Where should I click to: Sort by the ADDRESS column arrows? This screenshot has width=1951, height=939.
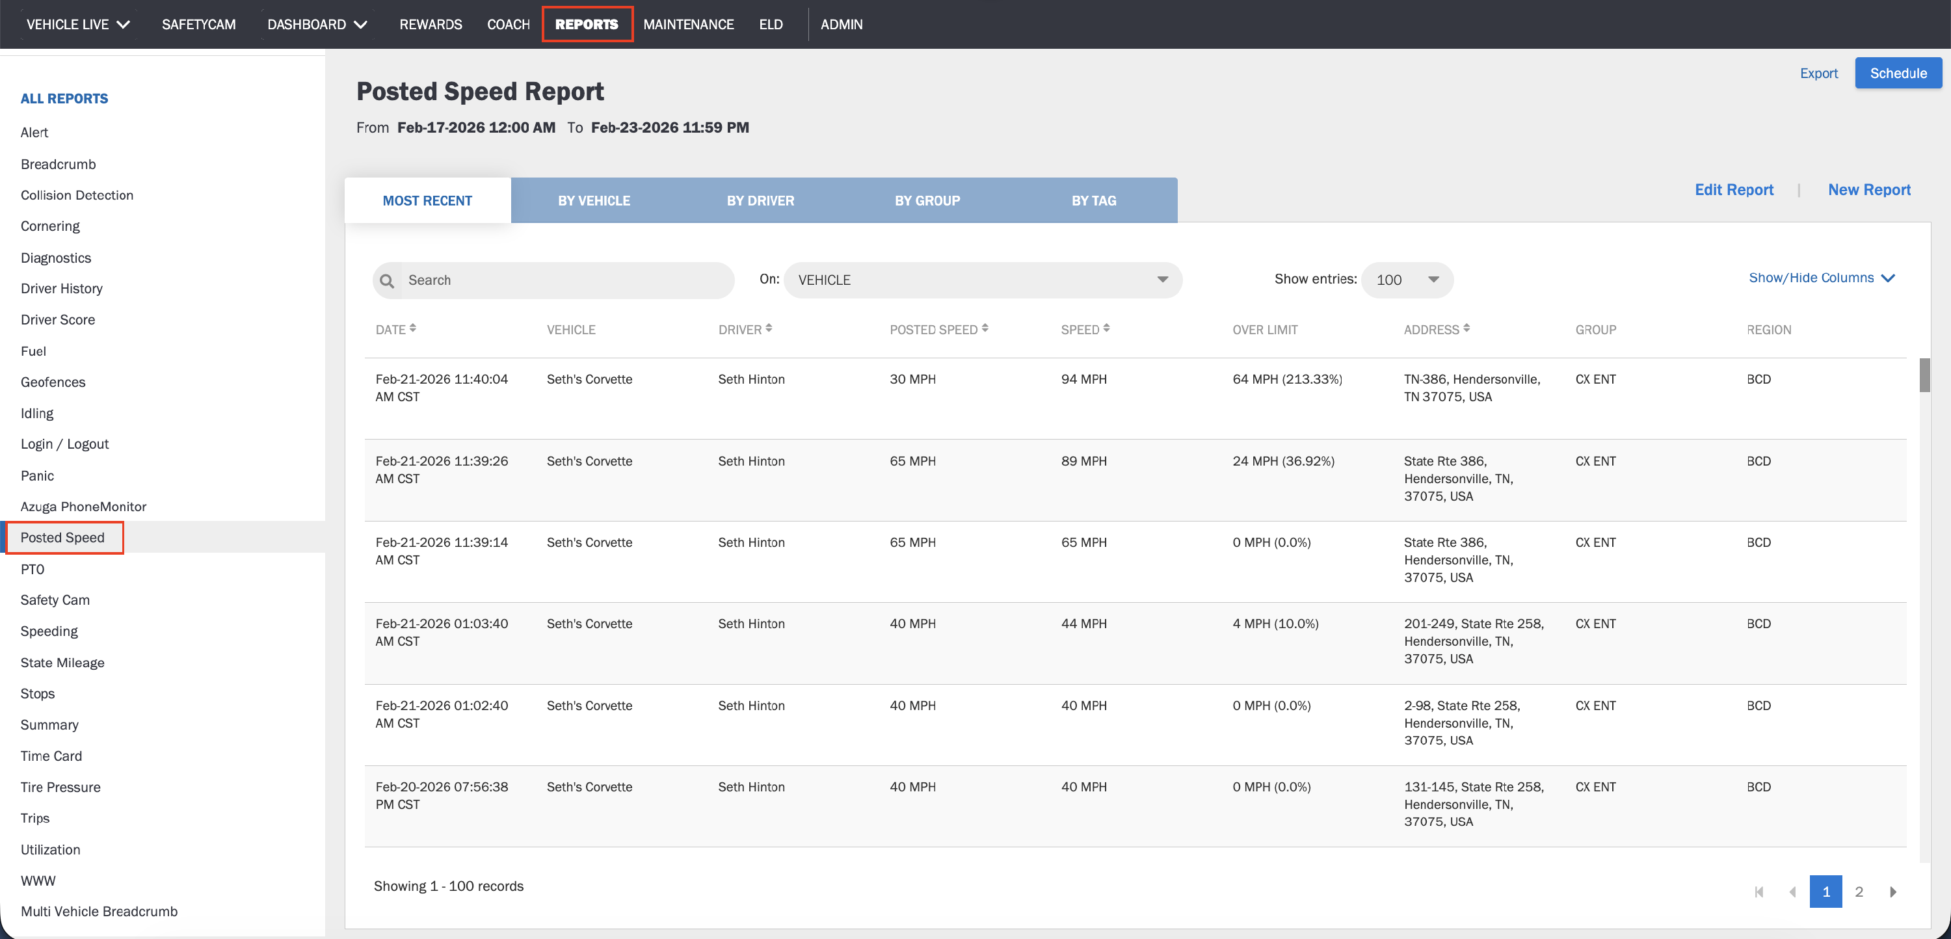pyautogui.click(x=1467, y=328)
